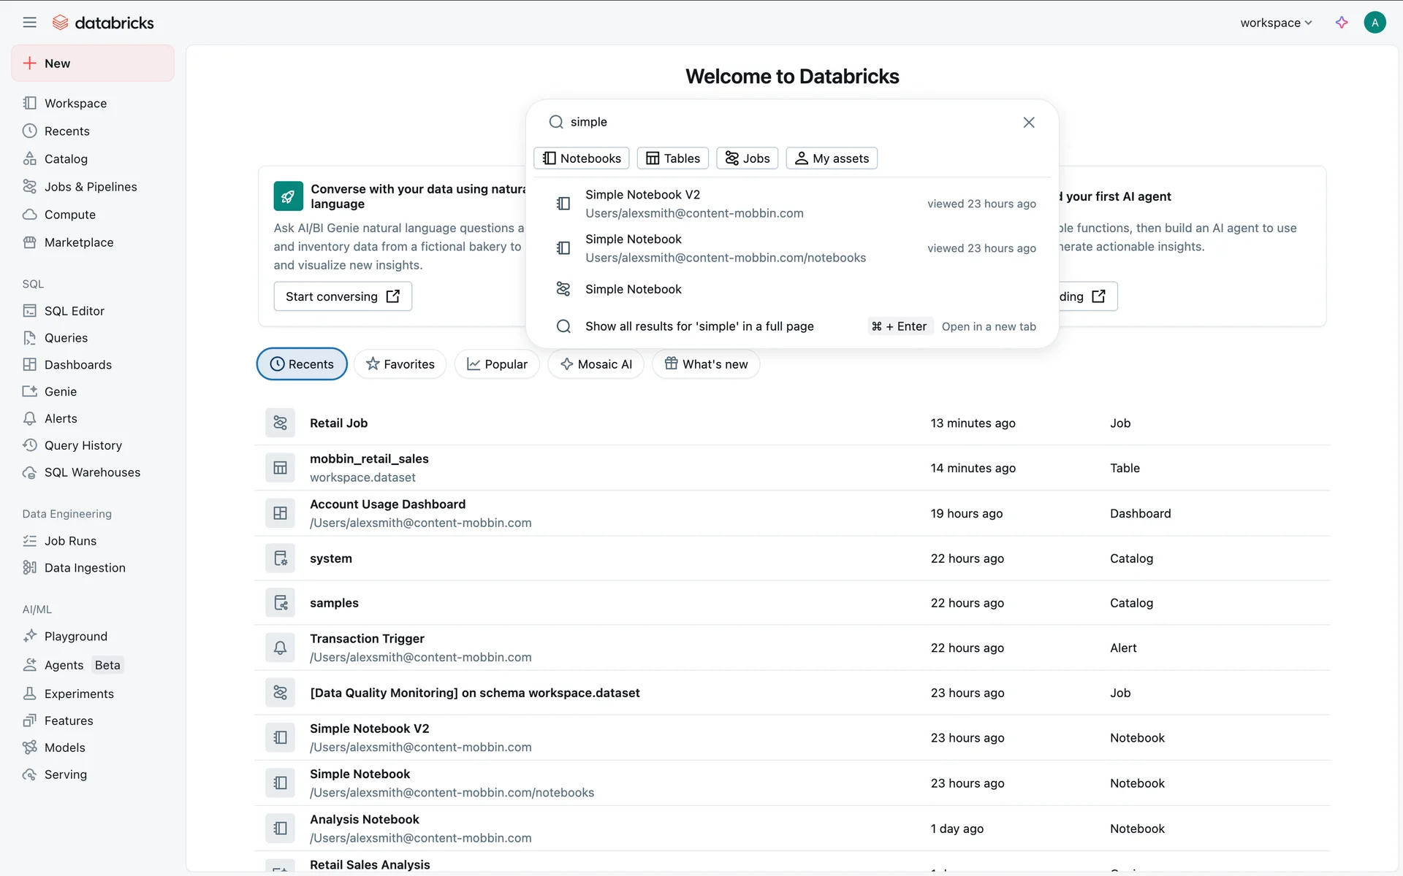Collapse the sidebar with hamburger menu icon
Image resolution: width=1403 pixels, height=876 pixels.
pyautogui.click(x=29, y=23)
